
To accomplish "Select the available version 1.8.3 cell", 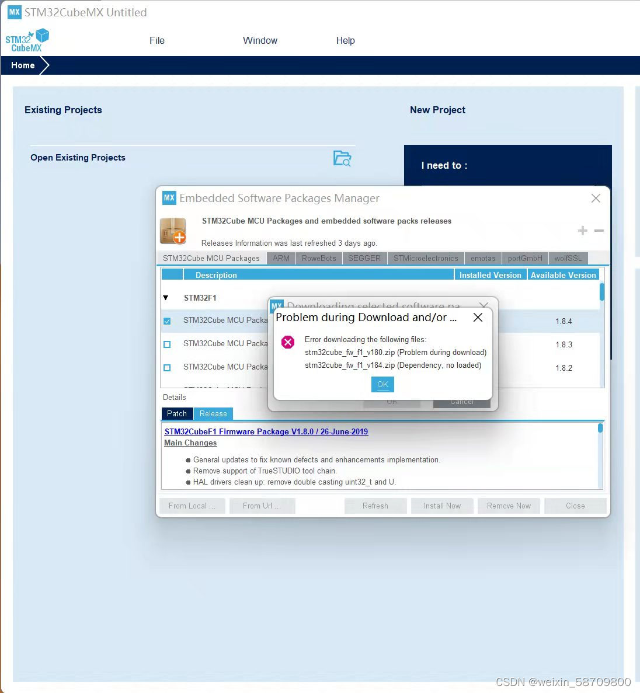I will (x=564, y=344).
